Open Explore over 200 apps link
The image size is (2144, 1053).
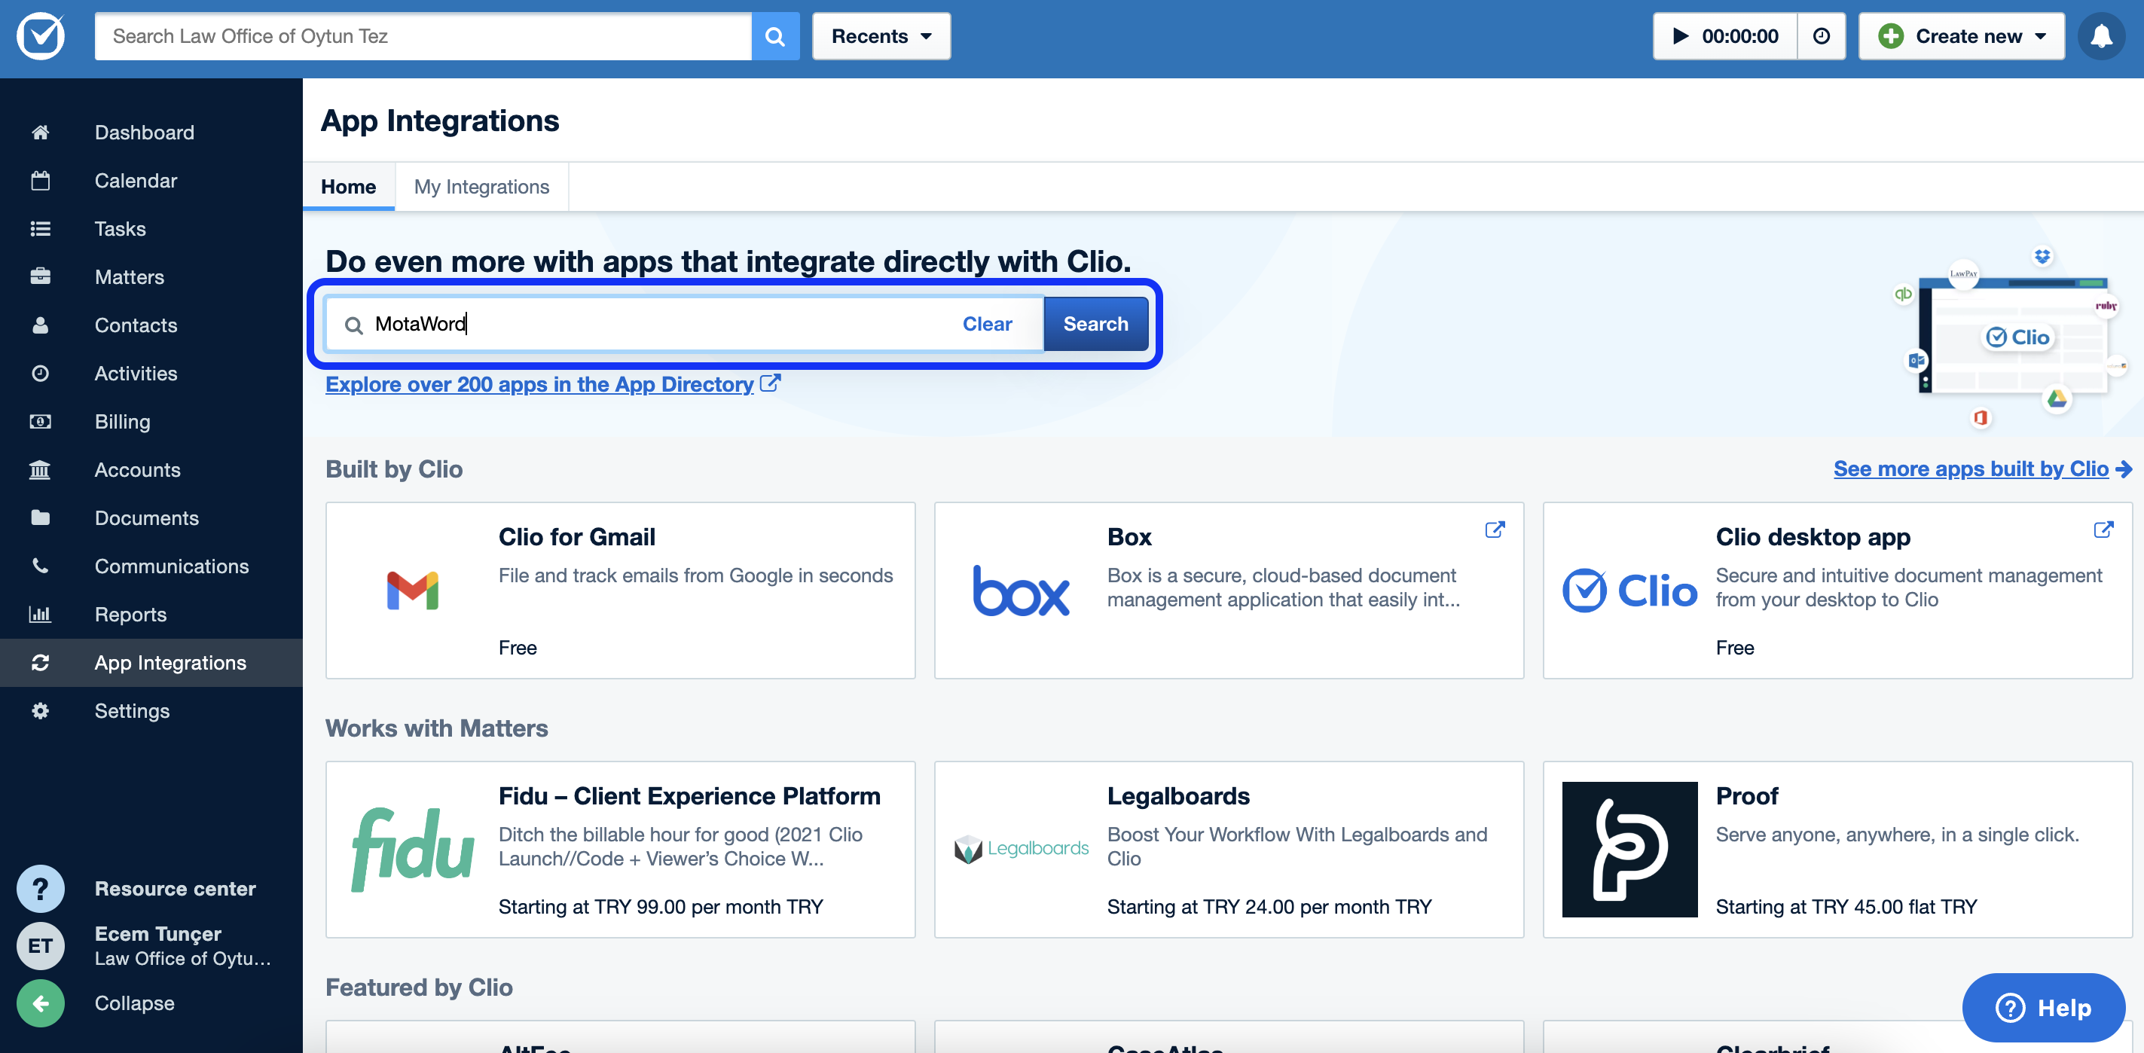coord(539,383)
